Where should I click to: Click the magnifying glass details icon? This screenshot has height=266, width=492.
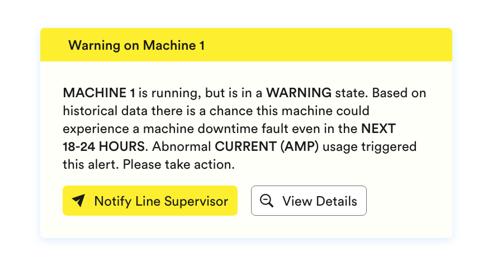click(267, 201)
